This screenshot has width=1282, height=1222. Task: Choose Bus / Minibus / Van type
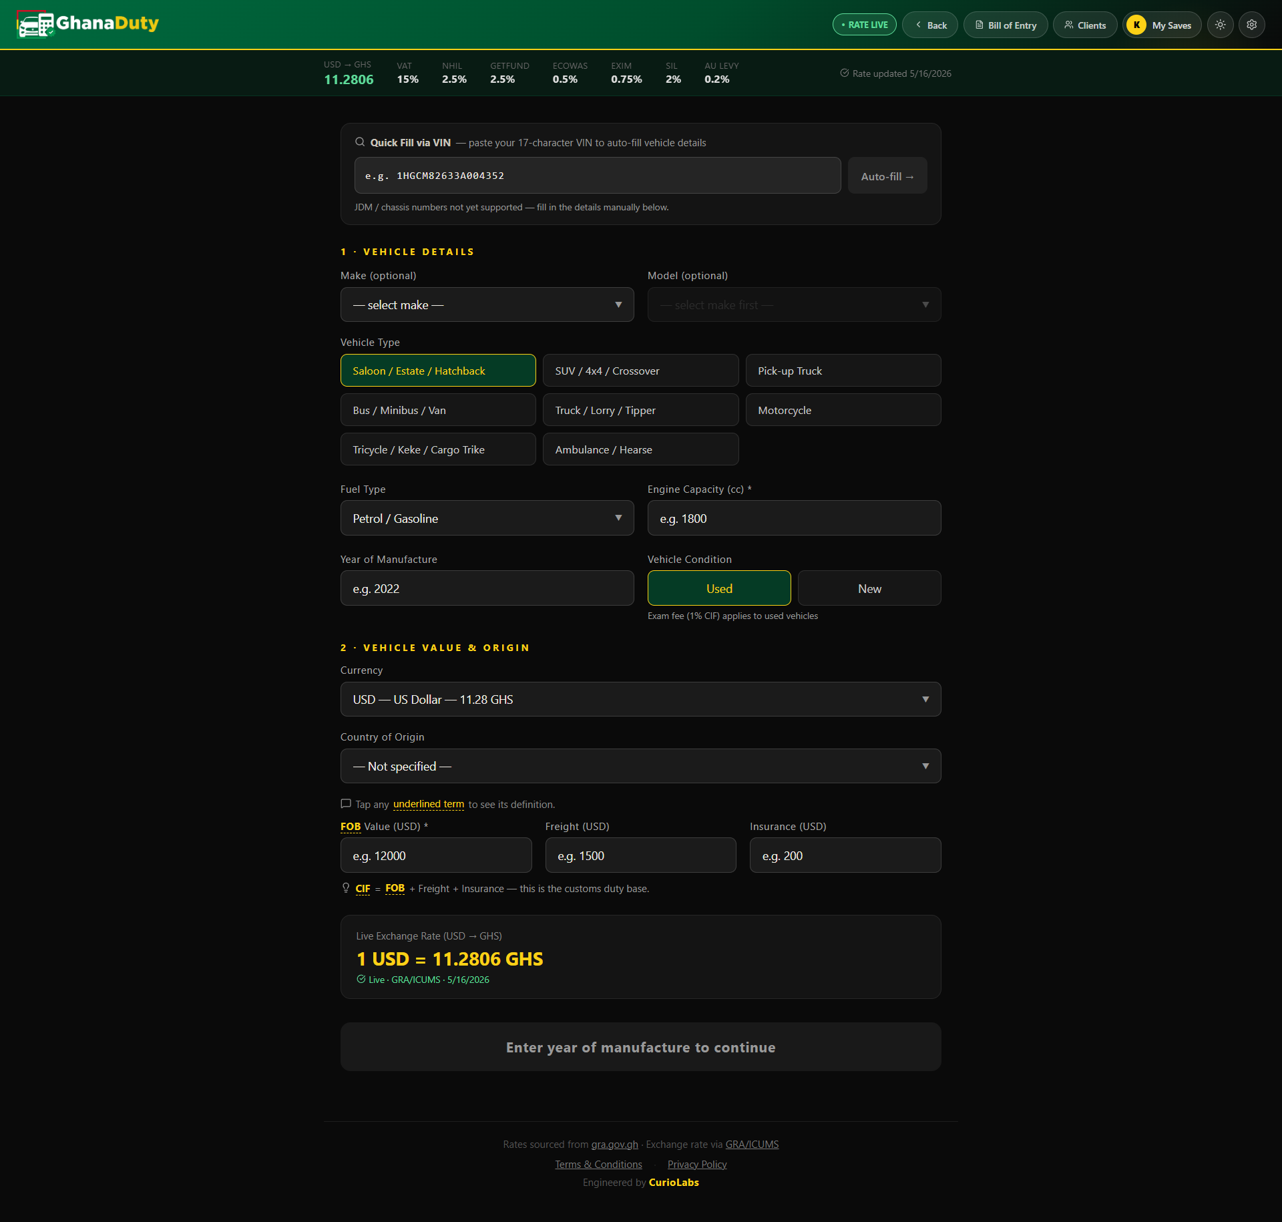pyautogui.click(x=438, y=410)
